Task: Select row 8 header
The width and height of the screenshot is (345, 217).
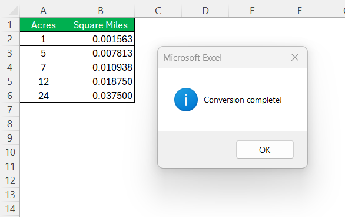Action: [x=9, y=124]
